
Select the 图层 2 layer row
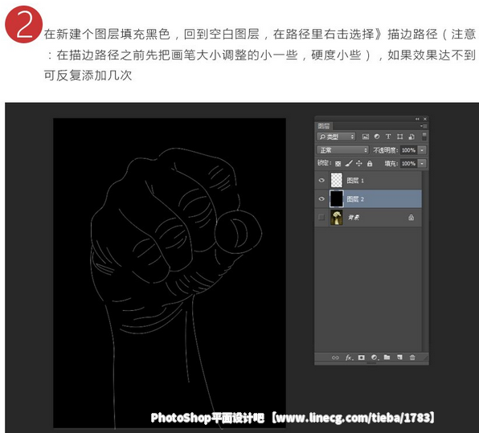368,198
